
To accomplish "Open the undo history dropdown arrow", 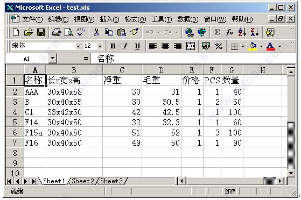I will (159, 32).
